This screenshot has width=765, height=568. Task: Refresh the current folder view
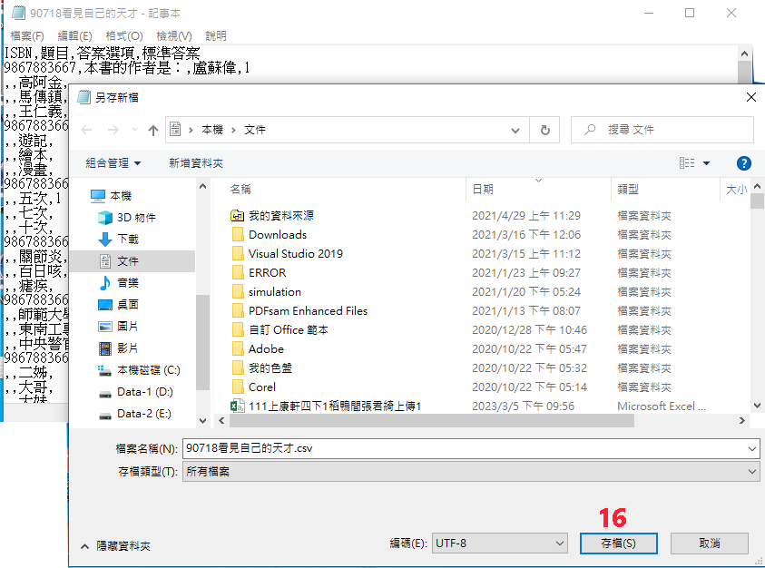point(545,131)
